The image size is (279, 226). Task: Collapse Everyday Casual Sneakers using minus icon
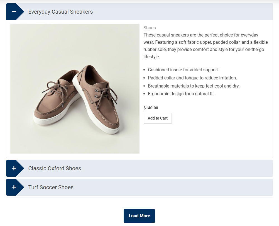(14, 12)
